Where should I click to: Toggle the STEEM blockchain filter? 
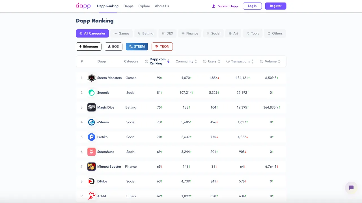click(x=137, y=47)
